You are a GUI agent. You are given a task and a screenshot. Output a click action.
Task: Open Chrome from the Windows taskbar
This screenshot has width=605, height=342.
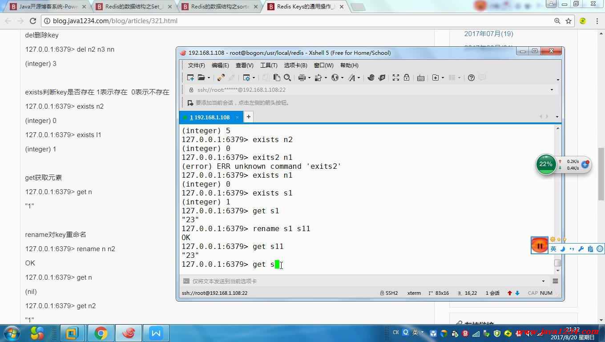(x=101, y=333)
